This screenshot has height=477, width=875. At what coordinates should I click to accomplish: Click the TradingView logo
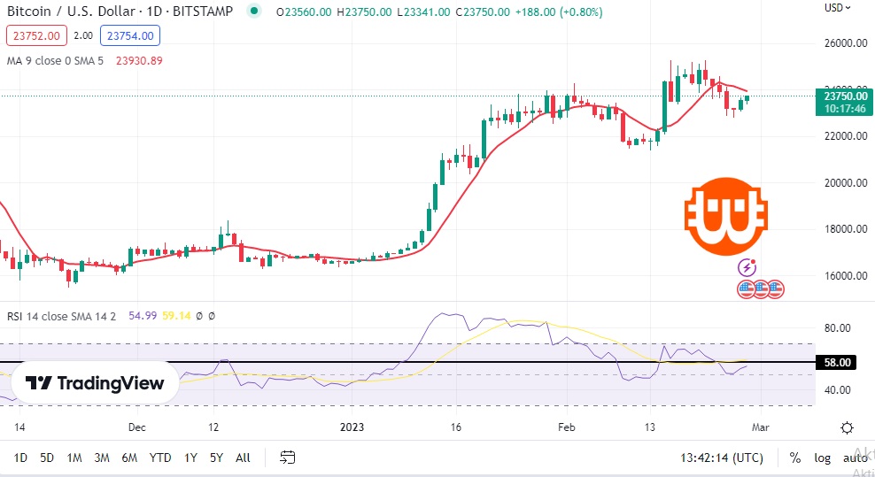coord(96,382)
